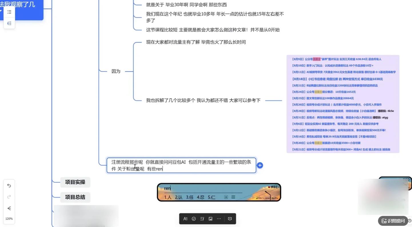
Task: Select the node starting 这节课程比较短
Action: [213, 30]
